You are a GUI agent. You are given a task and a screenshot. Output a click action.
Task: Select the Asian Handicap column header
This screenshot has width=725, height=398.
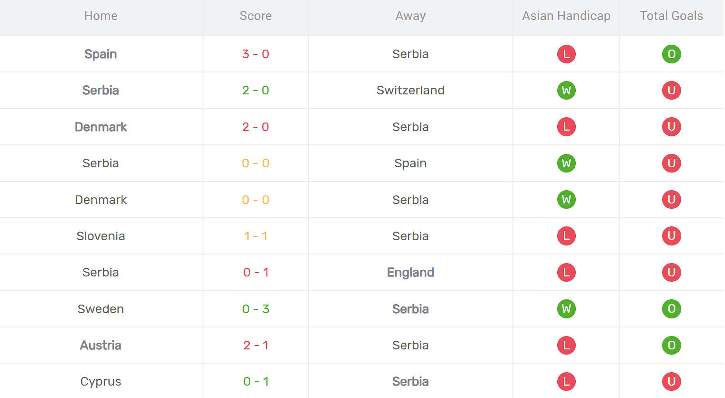pos(566,16)
